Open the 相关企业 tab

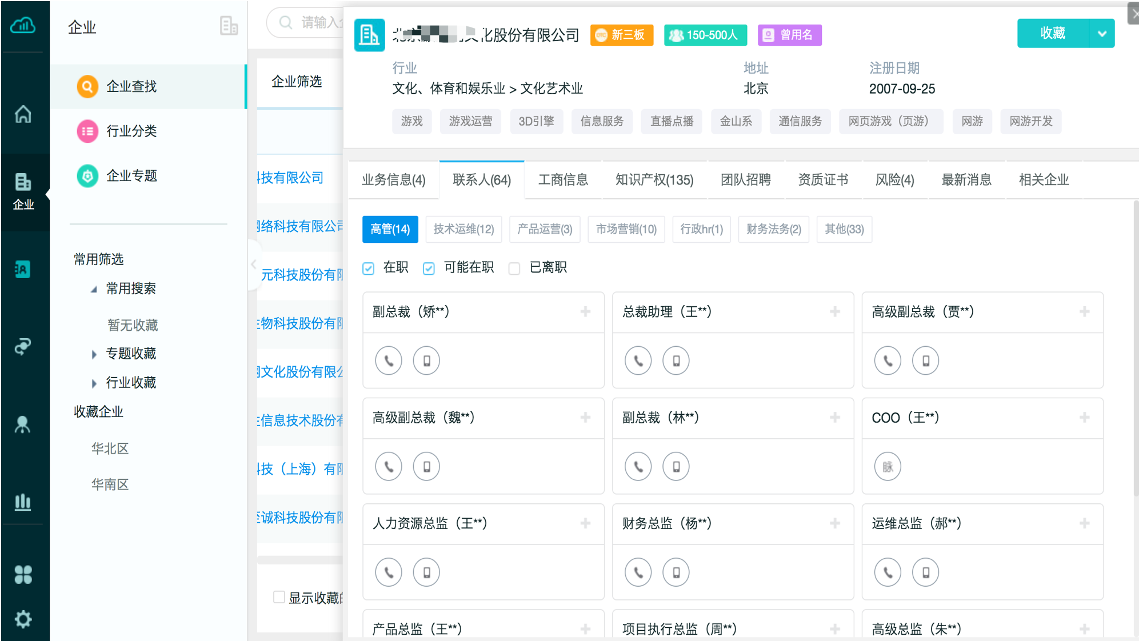click(x=1044, y=180)
